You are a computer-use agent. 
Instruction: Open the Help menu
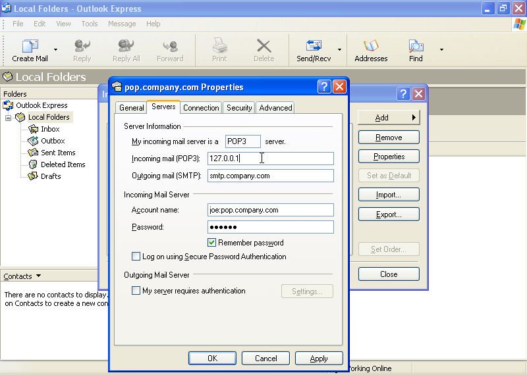coord(153,24)
